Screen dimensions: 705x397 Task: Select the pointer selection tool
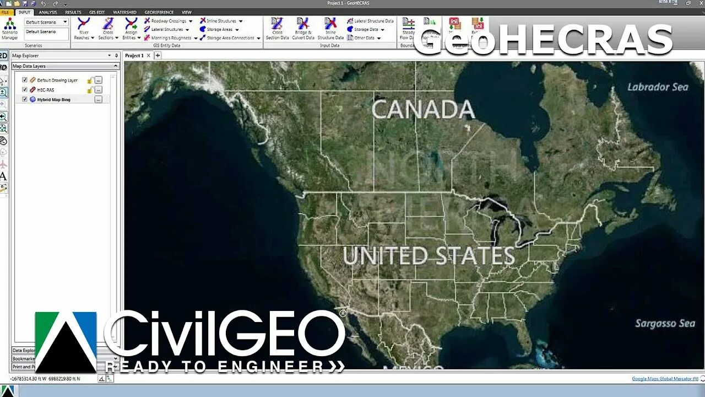coord(3,81)
